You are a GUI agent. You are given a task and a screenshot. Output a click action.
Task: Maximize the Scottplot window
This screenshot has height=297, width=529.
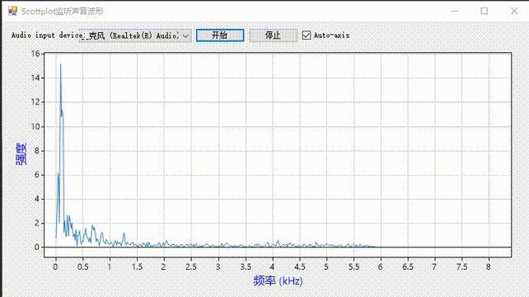[x=485, y=12]
